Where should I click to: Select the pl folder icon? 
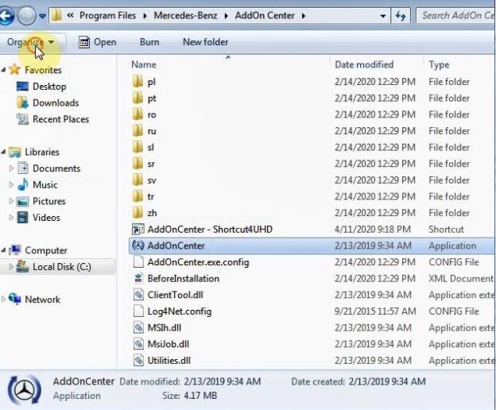click(x=138, y=82)
